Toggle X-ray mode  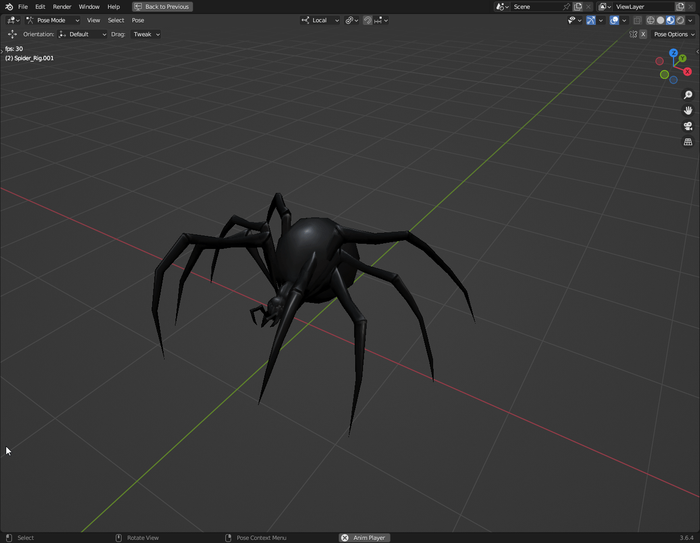(x=638, y=20)
